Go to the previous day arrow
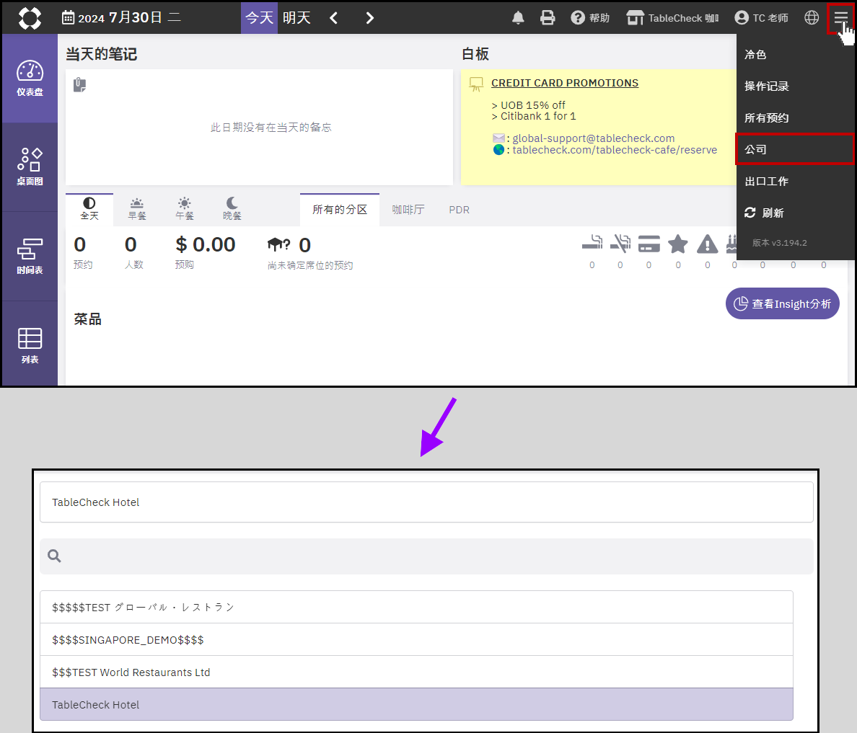The image size is (857, 733). 334,18
